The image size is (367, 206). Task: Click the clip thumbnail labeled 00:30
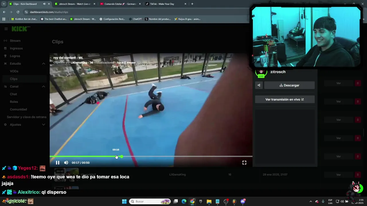pyautogui.click(x=67, y=175)
